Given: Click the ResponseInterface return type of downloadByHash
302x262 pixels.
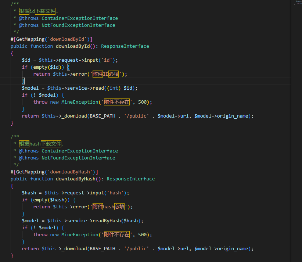Looking at the screenshot, I should click(x=131, y=179).
